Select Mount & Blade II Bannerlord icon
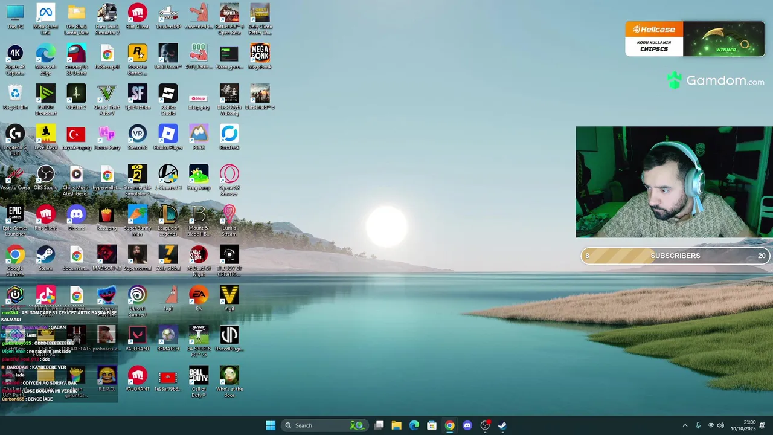The image size is (773, 435). pyautogui.click(x=199, y=221)
